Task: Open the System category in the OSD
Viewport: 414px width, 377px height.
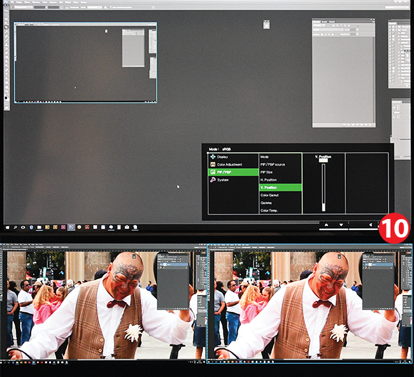Action: pyautogui.click(x=223, y=180)
